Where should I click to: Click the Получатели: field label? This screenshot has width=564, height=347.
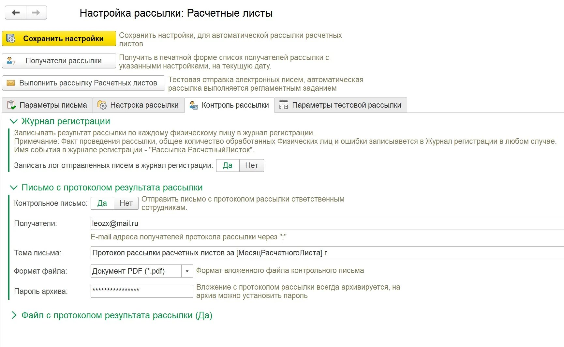[36, 223]
